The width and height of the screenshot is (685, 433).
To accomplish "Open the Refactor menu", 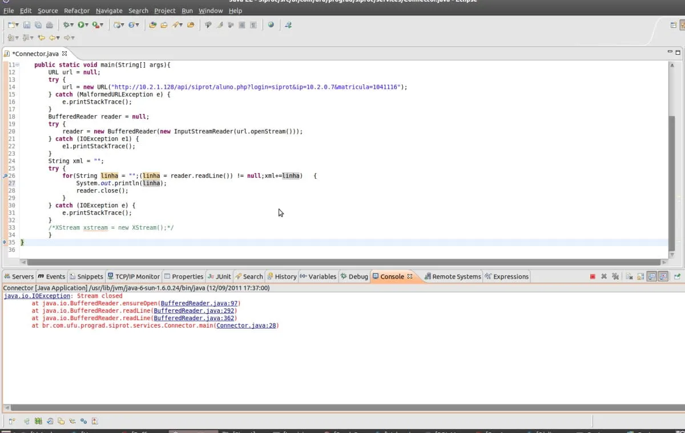I will pyautogui.click(x=76, y=11).
